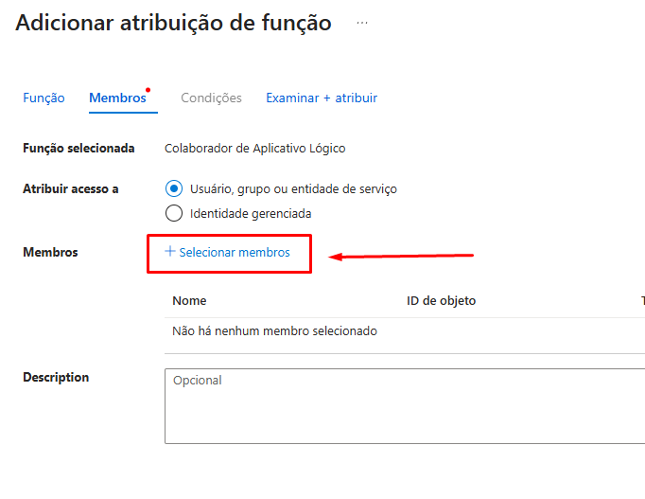This screenshot has height=499, width=645.
Task: Click the Selecionar membros link
Action: pyautogui.click(x=235, y=253)
